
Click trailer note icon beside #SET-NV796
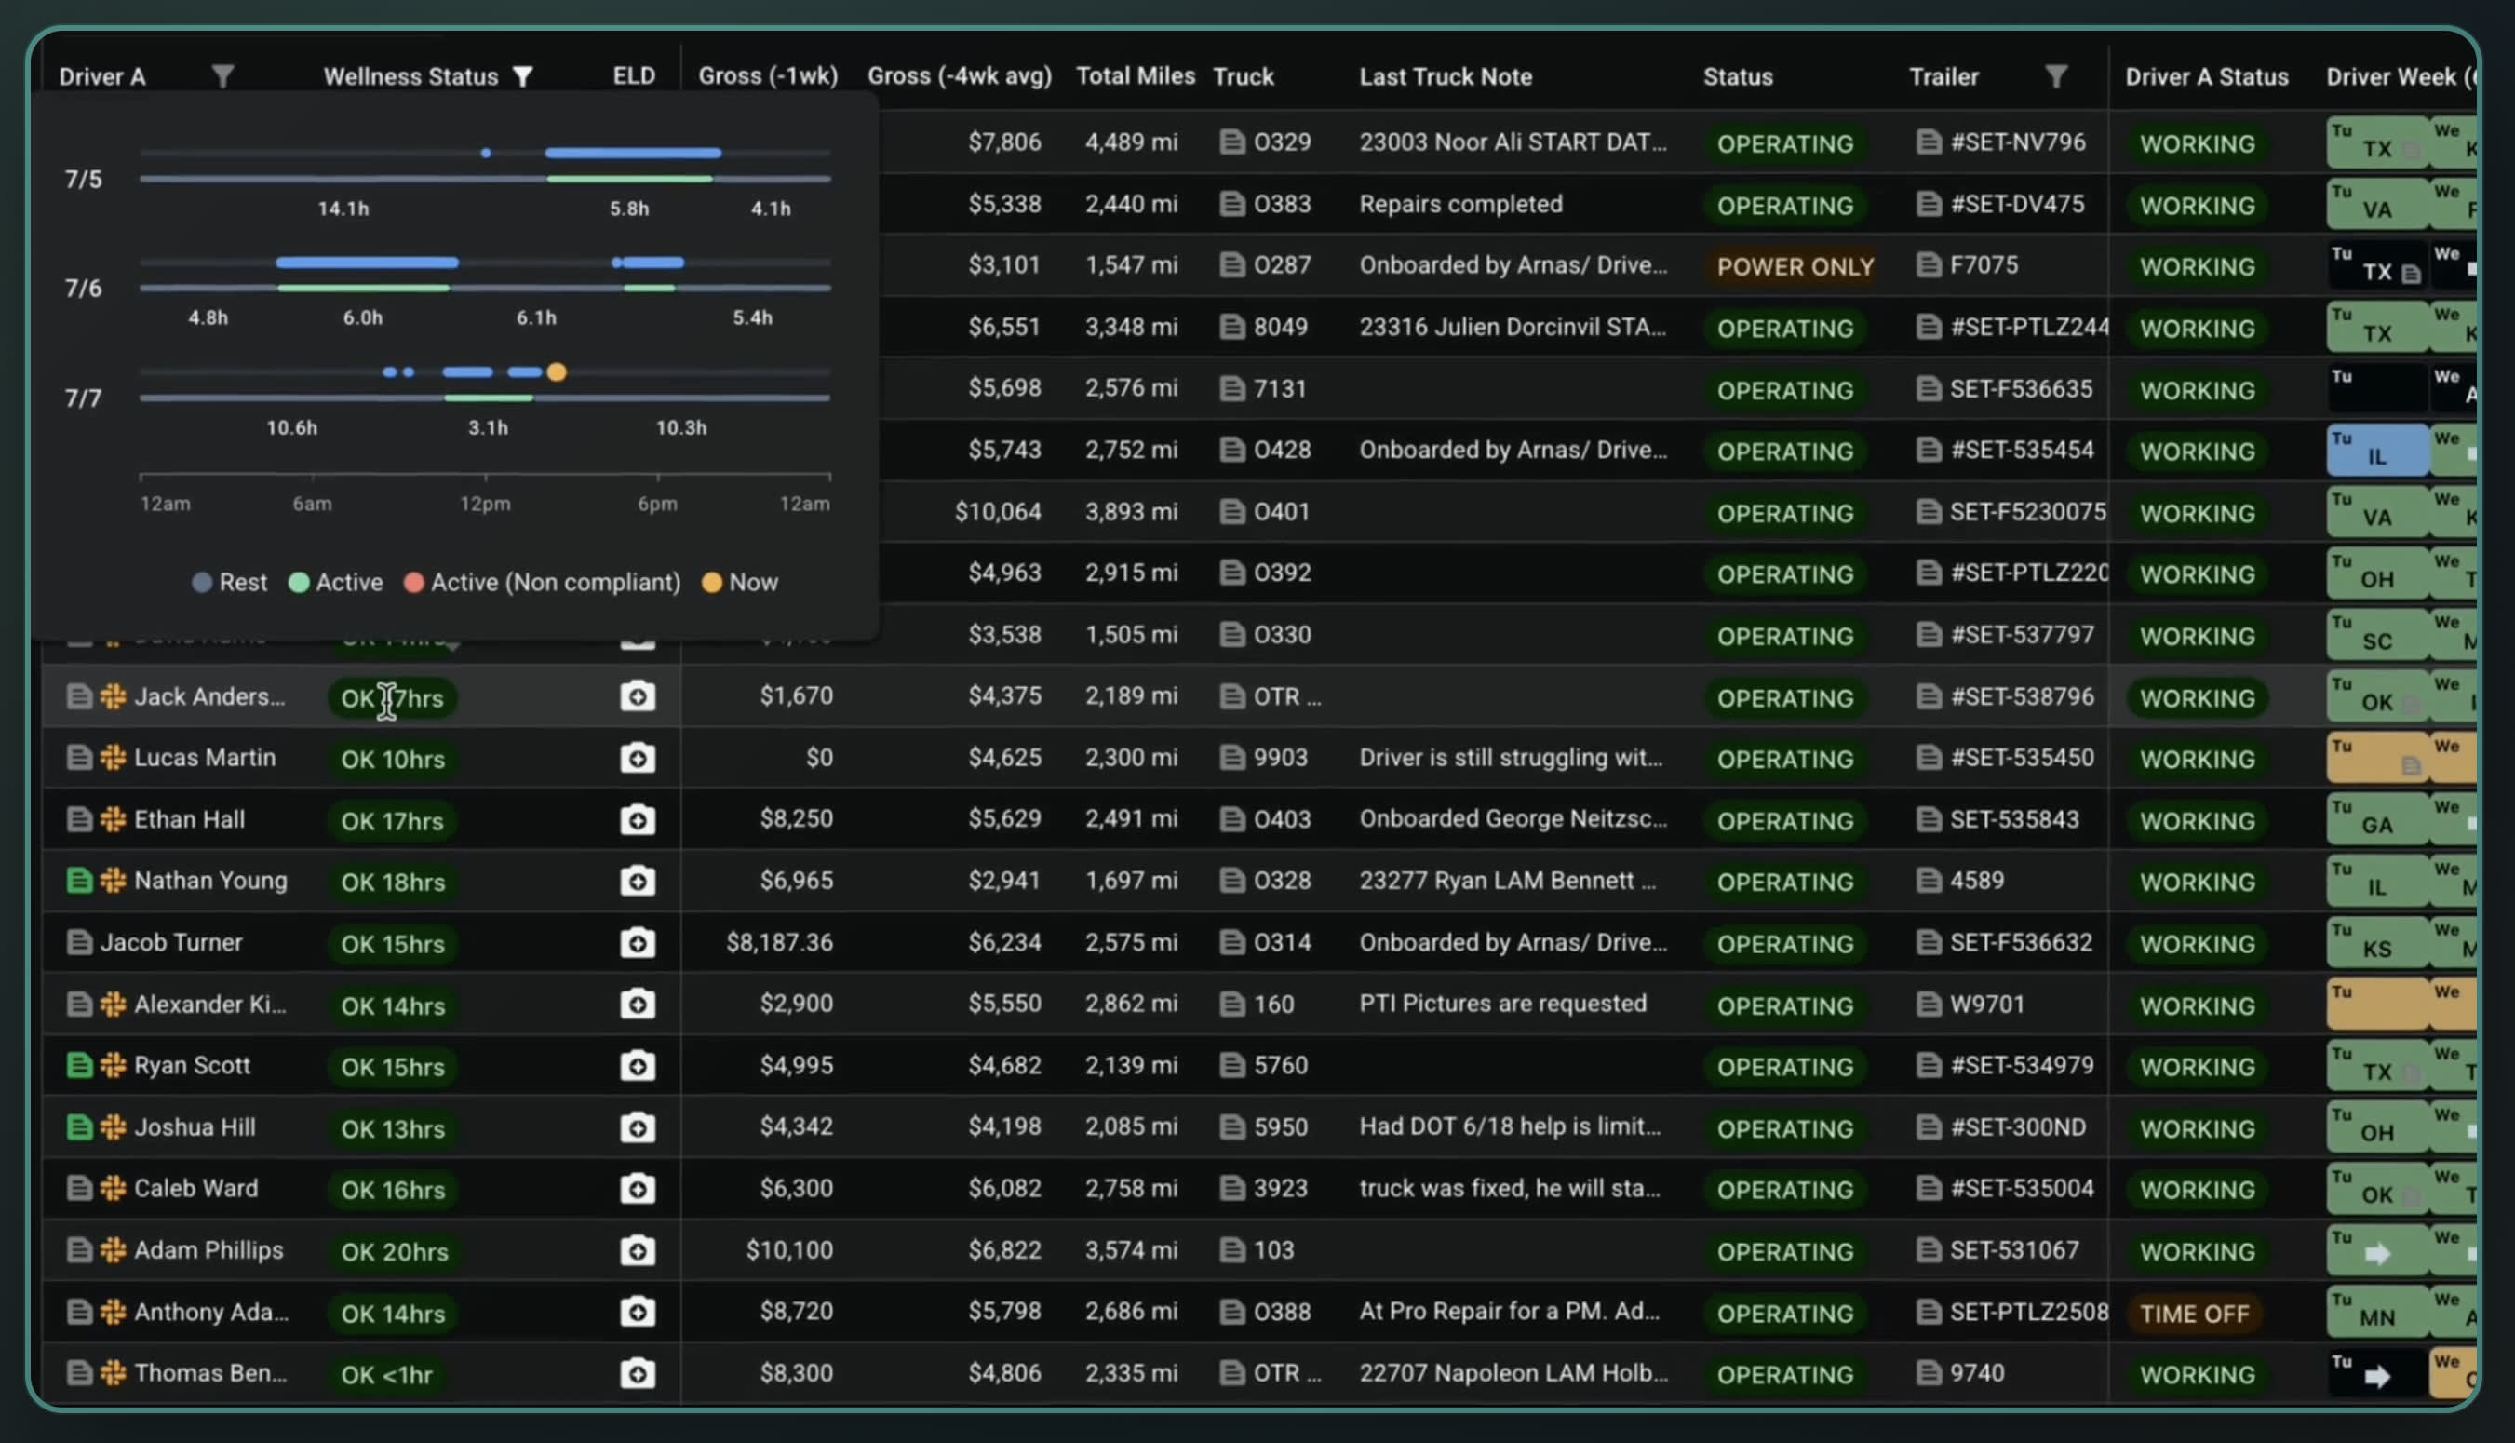pyautogui.click(x=1928, y=142)
